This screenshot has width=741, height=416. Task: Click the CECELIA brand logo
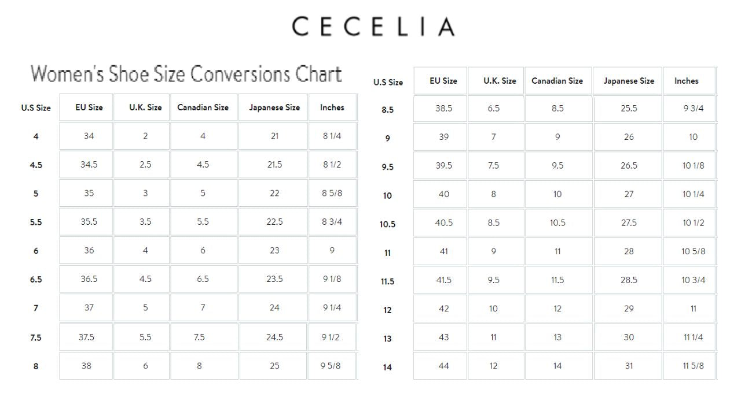pyautogui.click(x=373, y=27)
